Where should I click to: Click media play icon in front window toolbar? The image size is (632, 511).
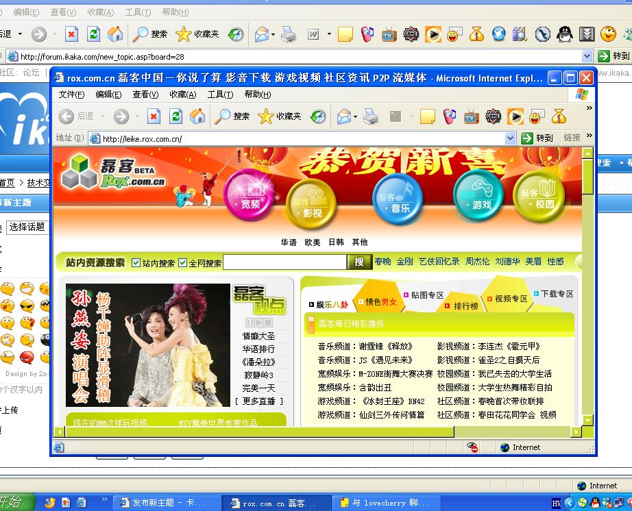(515, 116)
